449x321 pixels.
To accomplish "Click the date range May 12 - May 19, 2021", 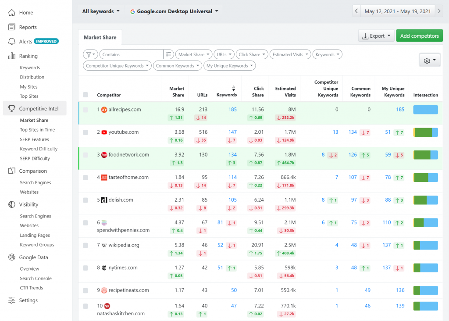I will 398,11.
